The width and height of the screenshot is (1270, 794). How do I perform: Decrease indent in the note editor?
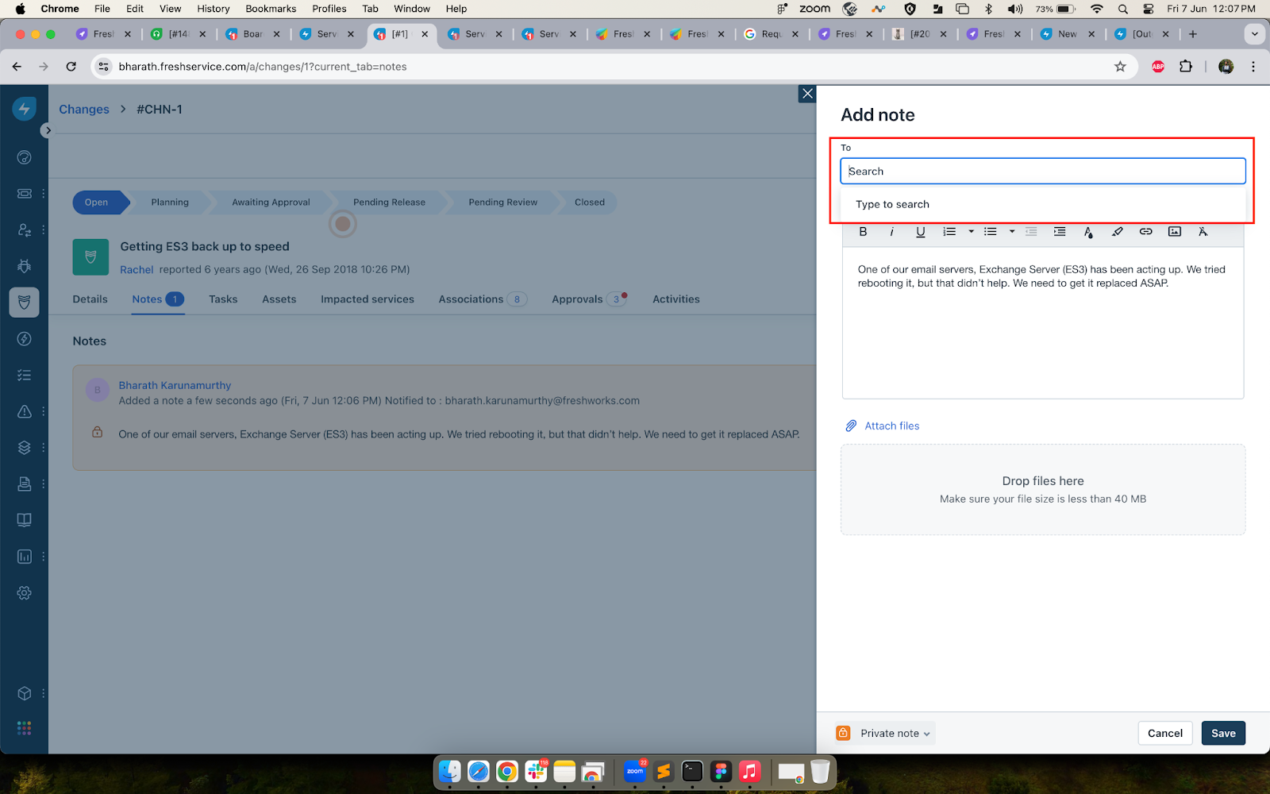(x=1031, y=232)
